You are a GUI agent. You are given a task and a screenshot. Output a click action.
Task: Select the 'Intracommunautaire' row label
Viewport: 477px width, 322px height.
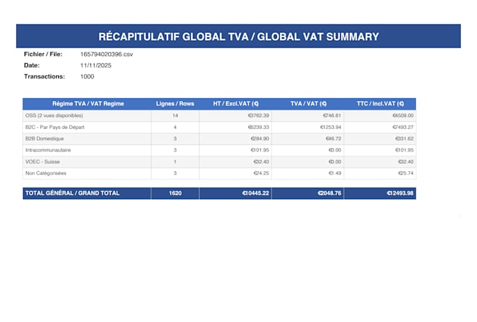coord(48,150)
